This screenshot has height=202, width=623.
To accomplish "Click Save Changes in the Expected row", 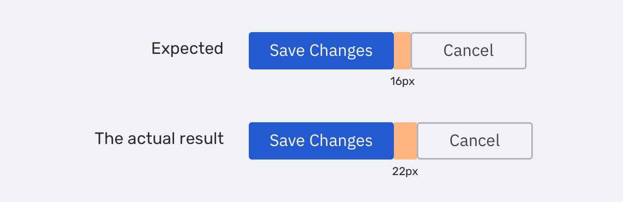I will coord(321,51).
